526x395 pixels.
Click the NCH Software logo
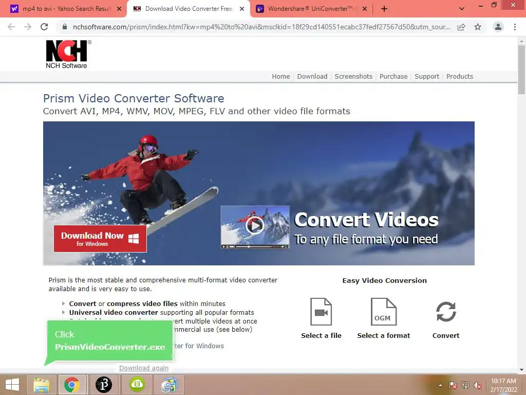point(68,55)
